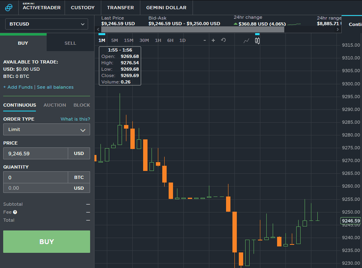The image size is (362, 268).
Task: Switch to Auction trading tab
Action: click(55, 105)
